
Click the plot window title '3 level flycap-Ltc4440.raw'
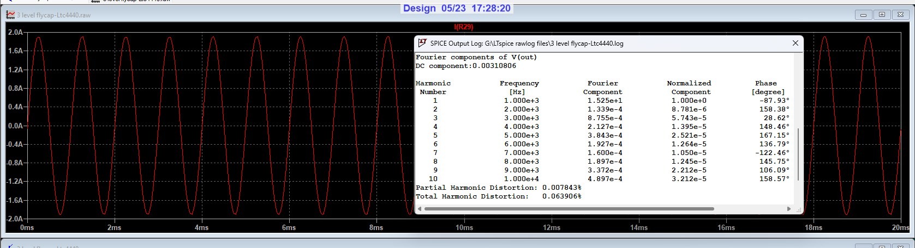(53, 15)
